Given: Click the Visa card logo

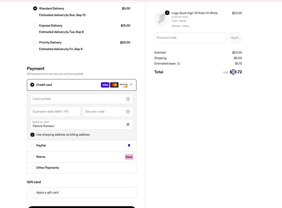Looking at the screenshot, I should pos(105,85).
